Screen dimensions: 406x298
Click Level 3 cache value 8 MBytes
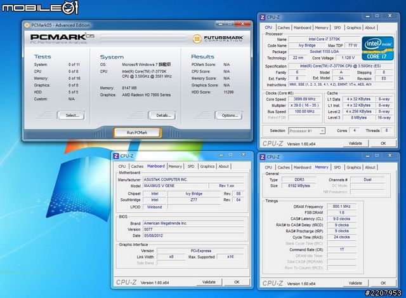pyautogui.click(x=358, y=118)
